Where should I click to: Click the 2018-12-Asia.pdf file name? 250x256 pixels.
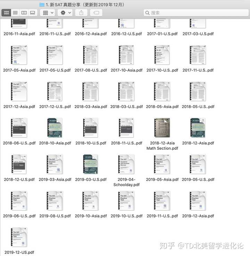click(x=198, y=143)
